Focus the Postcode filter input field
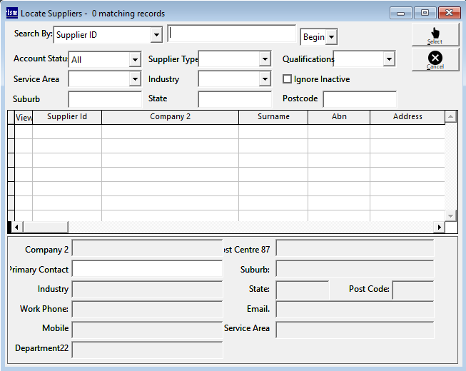 [360, 99]
